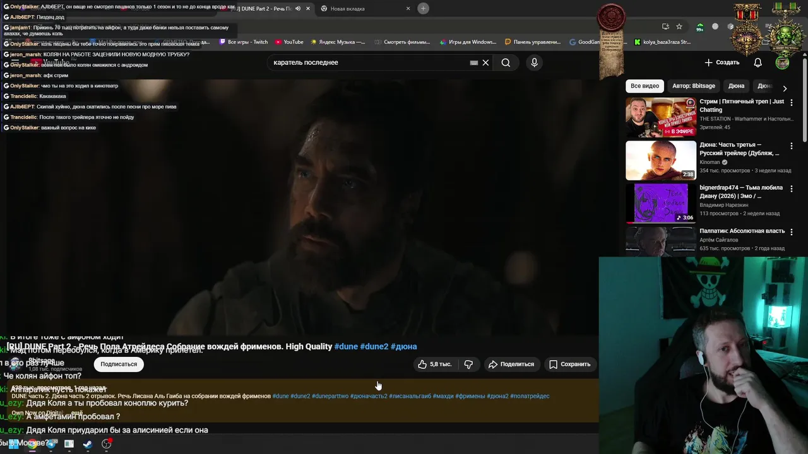Viewport: 808px width, 454px height.
Task: Open Telegram from the taskbar
Action: pyautogui.click(x=51, y=444)
